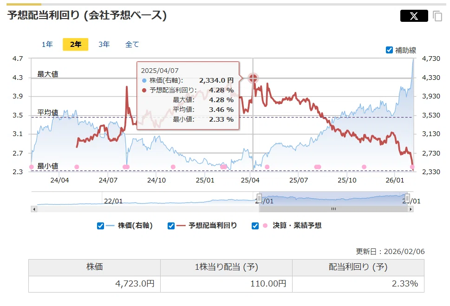Viewport: 450px width, 306px height.
Task: Toggle the 補助線 checkbox
Action: coord(389,50)
